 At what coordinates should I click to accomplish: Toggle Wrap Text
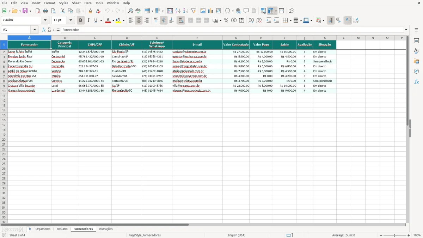(x=181, y=20)
